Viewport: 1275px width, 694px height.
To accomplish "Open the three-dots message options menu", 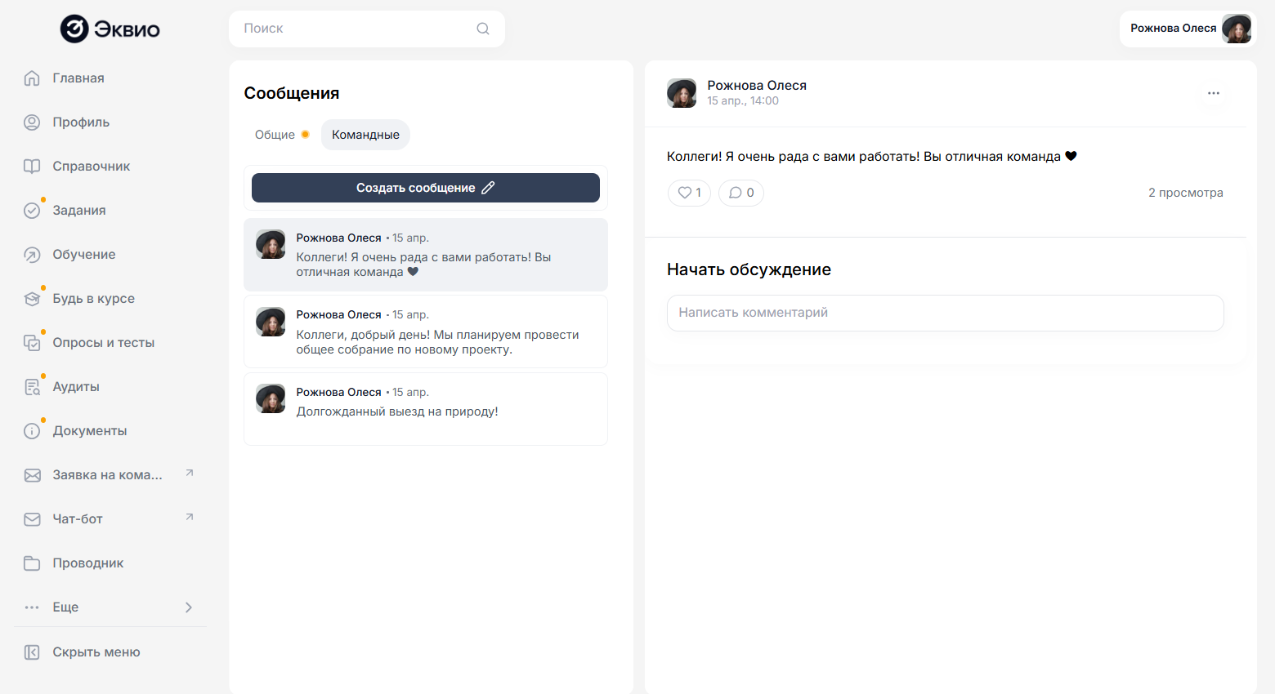I will [1214, 93].
